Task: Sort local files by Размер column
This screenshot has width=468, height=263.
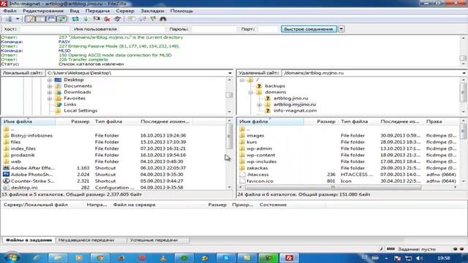Action: (x=80, y=122)
